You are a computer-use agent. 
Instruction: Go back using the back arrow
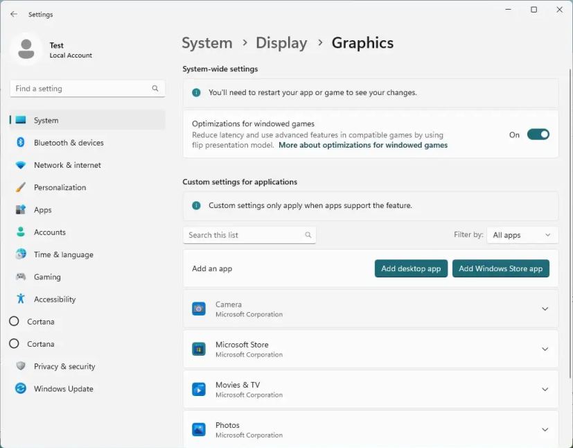tap(14, 15)
